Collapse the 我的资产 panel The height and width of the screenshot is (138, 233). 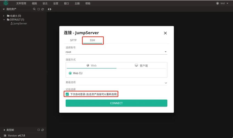click(x=4, y=9)
